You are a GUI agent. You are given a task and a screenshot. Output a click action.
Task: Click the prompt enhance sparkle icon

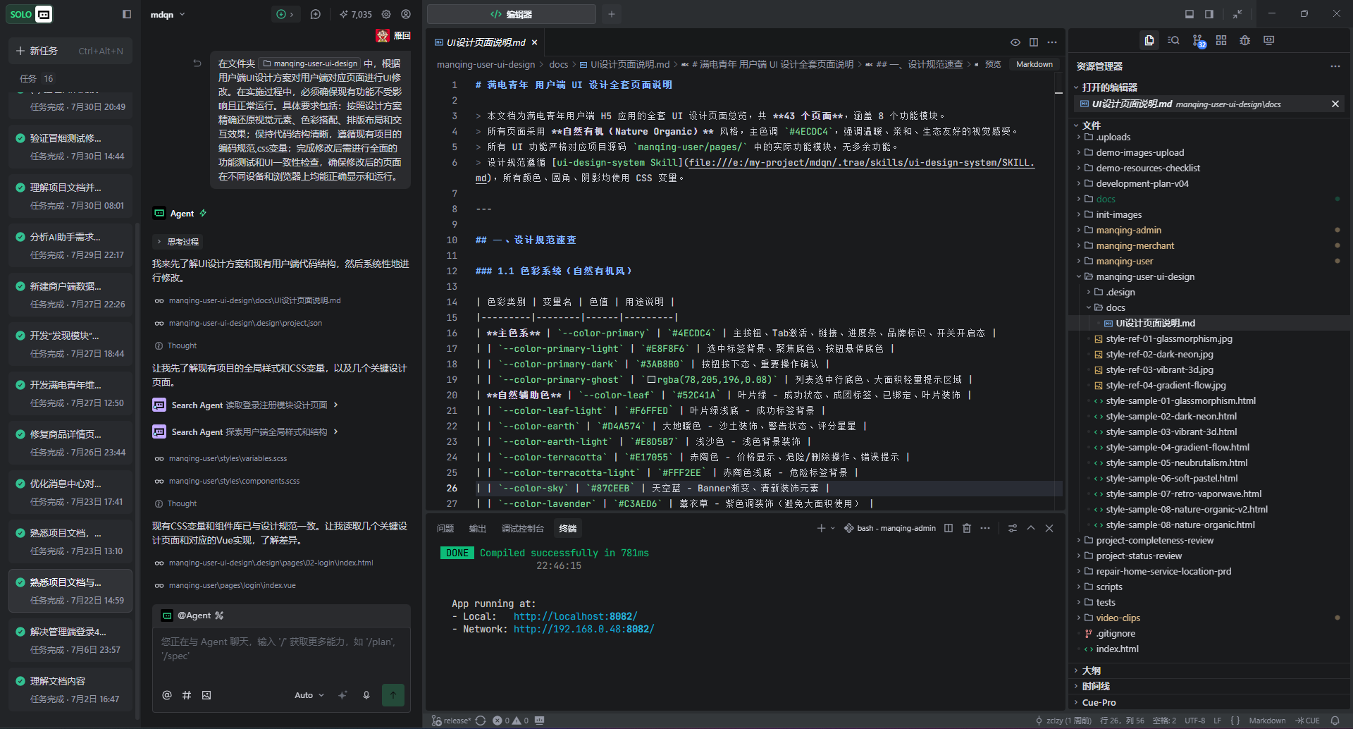point(342,695)
